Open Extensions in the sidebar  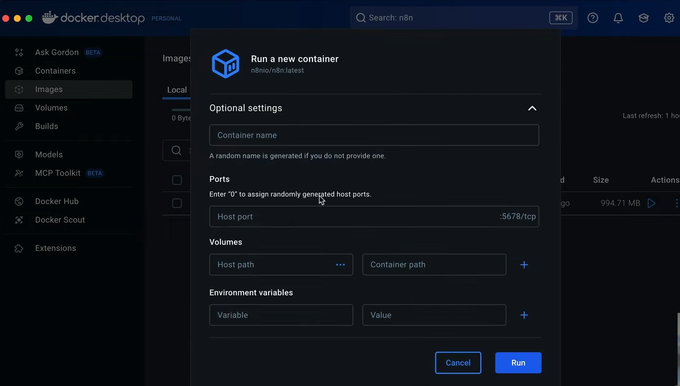68,248
